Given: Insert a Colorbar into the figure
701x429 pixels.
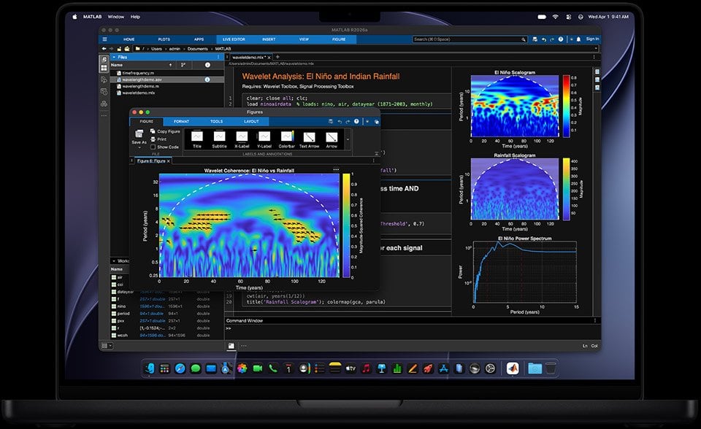Looking at the screenshot, I should 286,139.
